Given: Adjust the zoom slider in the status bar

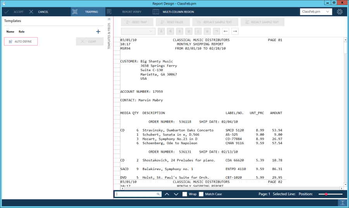Looking at the screenshot, I should (x=327, y=194).
